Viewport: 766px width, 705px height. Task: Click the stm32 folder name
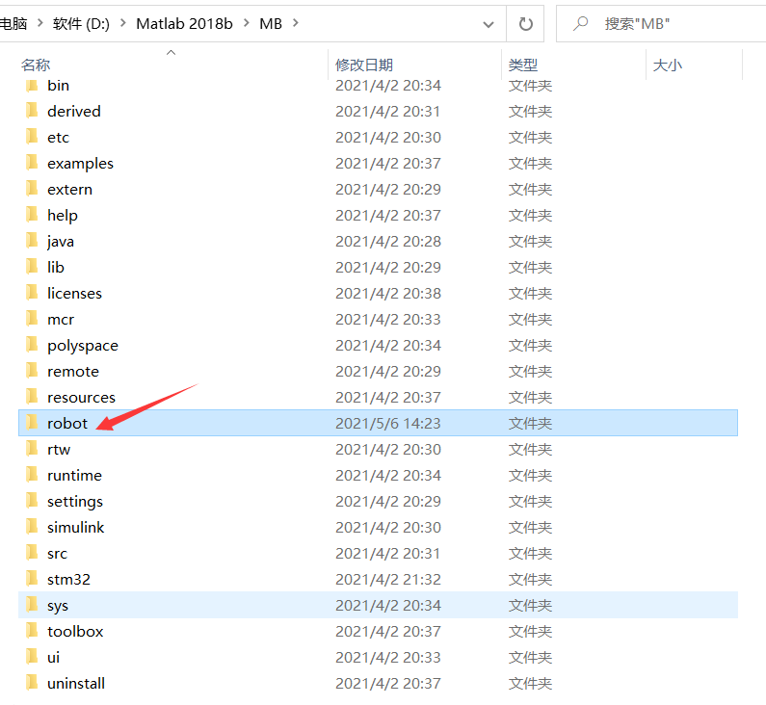68,580
